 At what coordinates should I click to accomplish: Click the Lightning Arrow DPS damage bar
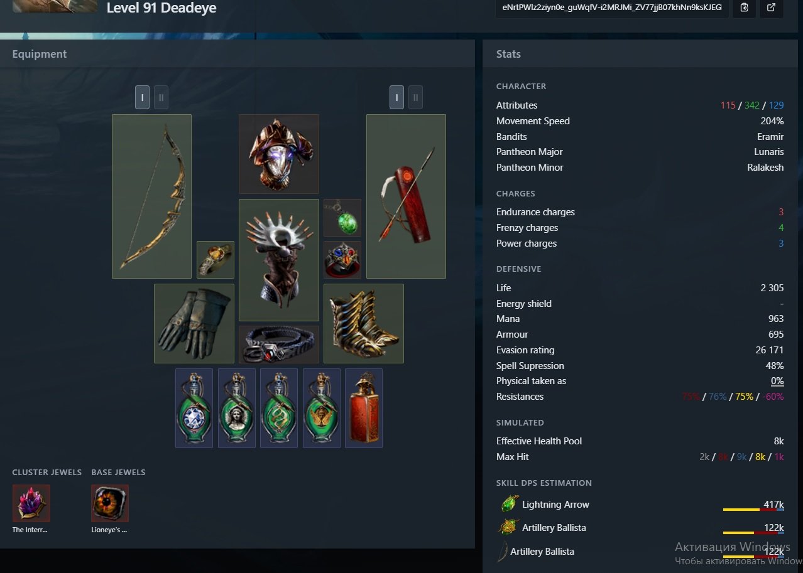753,510
